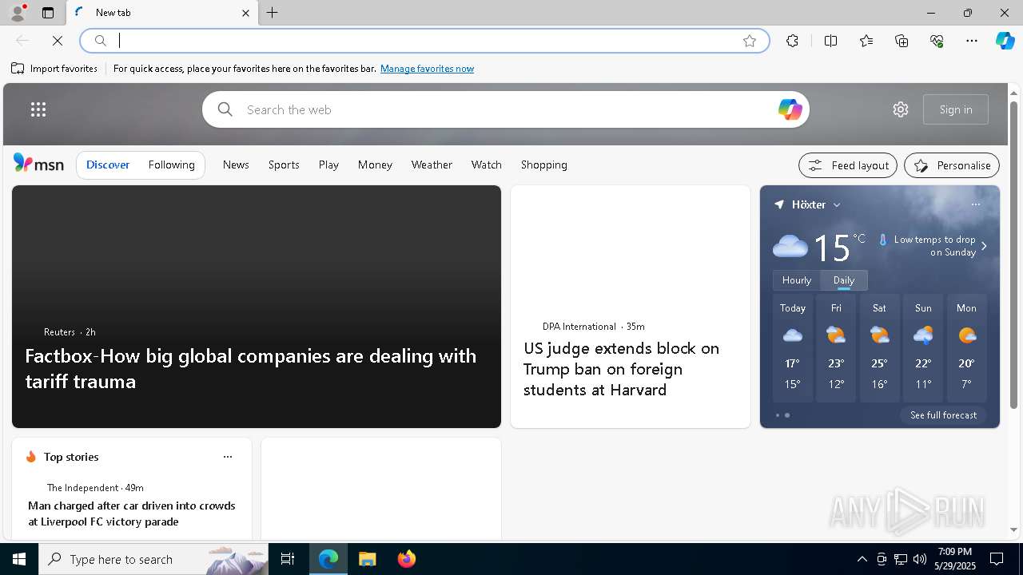This screenshot has width=1023, height=575.
Task: Open the Shopping section
Action: pyautogui.click(x=544, y=165)
